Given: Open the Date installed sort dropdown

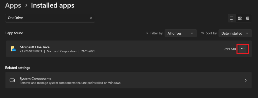Looking at the screenshot, I should point(235,33).
